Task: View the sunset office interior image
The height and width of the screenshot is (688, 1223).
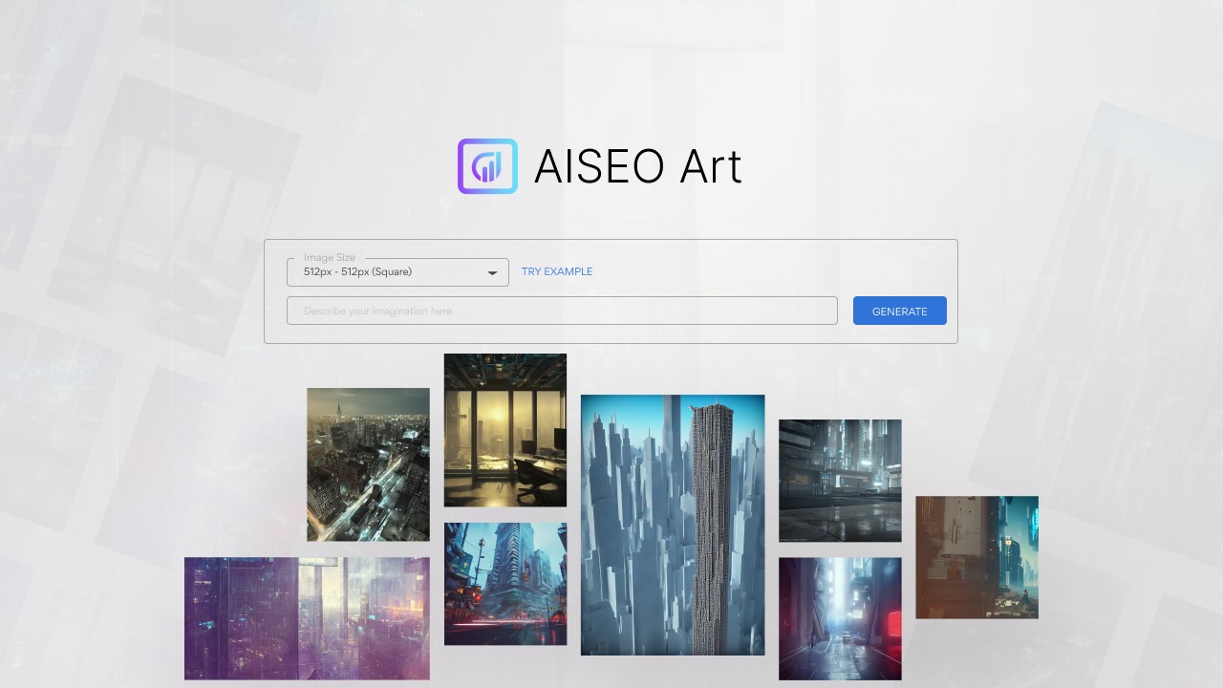Action: (505, 429)
